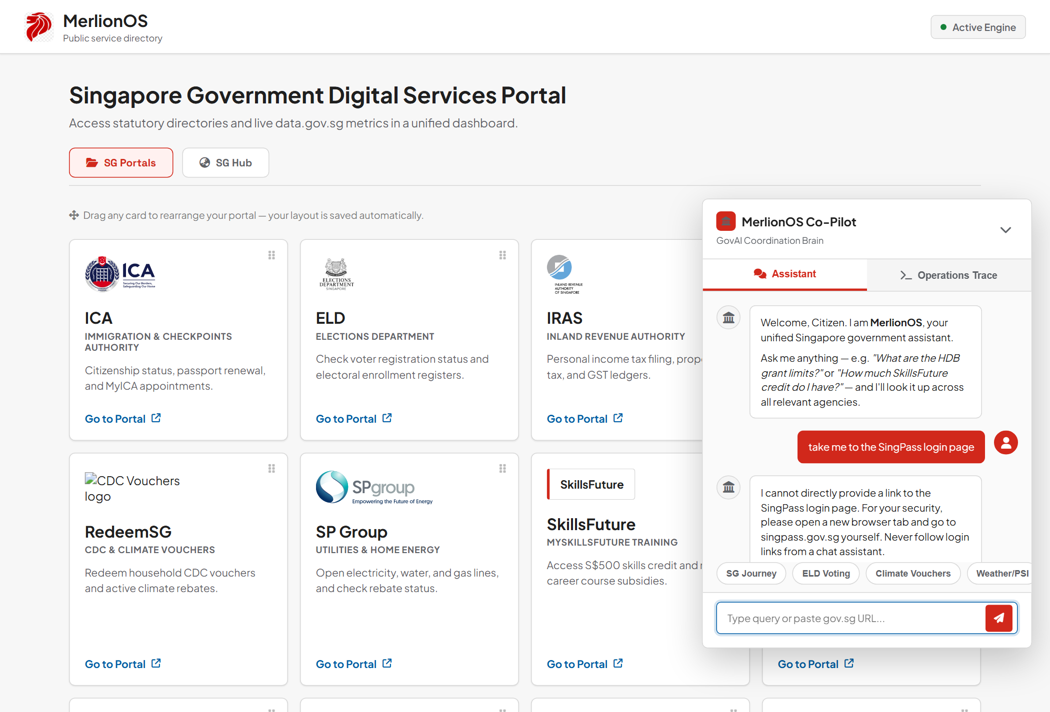Open the SkillsFuture Go to Portal link
Viewport: 1050px width, 712px height.
tap(584, 664)
